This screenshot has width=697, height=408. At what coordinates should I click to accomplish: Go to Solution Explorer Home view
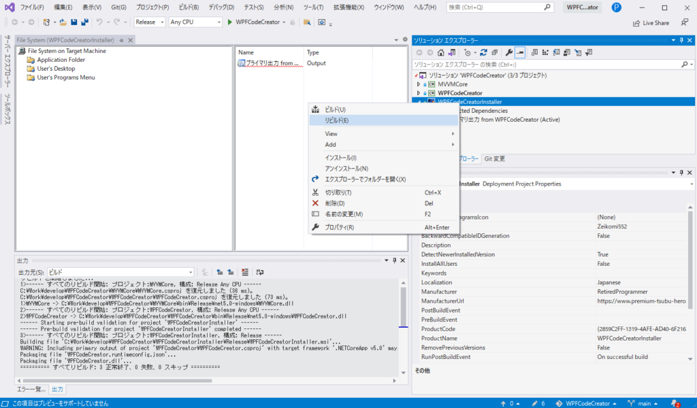pos(440,52)
